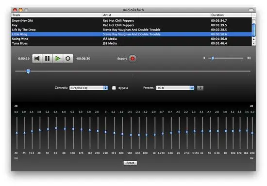The height and width of the screenshot is (186, 267).
Task: Click the 63 Hz EQ band slider
Action: coord(56,133)
